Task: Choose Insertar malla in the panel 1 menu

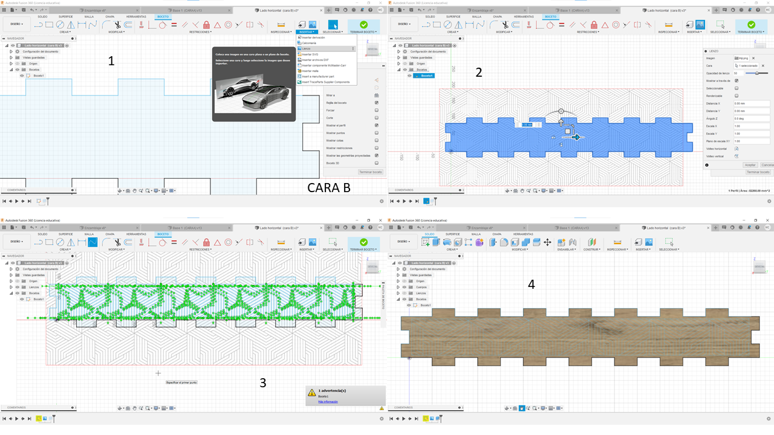Action: [x=327, y=71]
